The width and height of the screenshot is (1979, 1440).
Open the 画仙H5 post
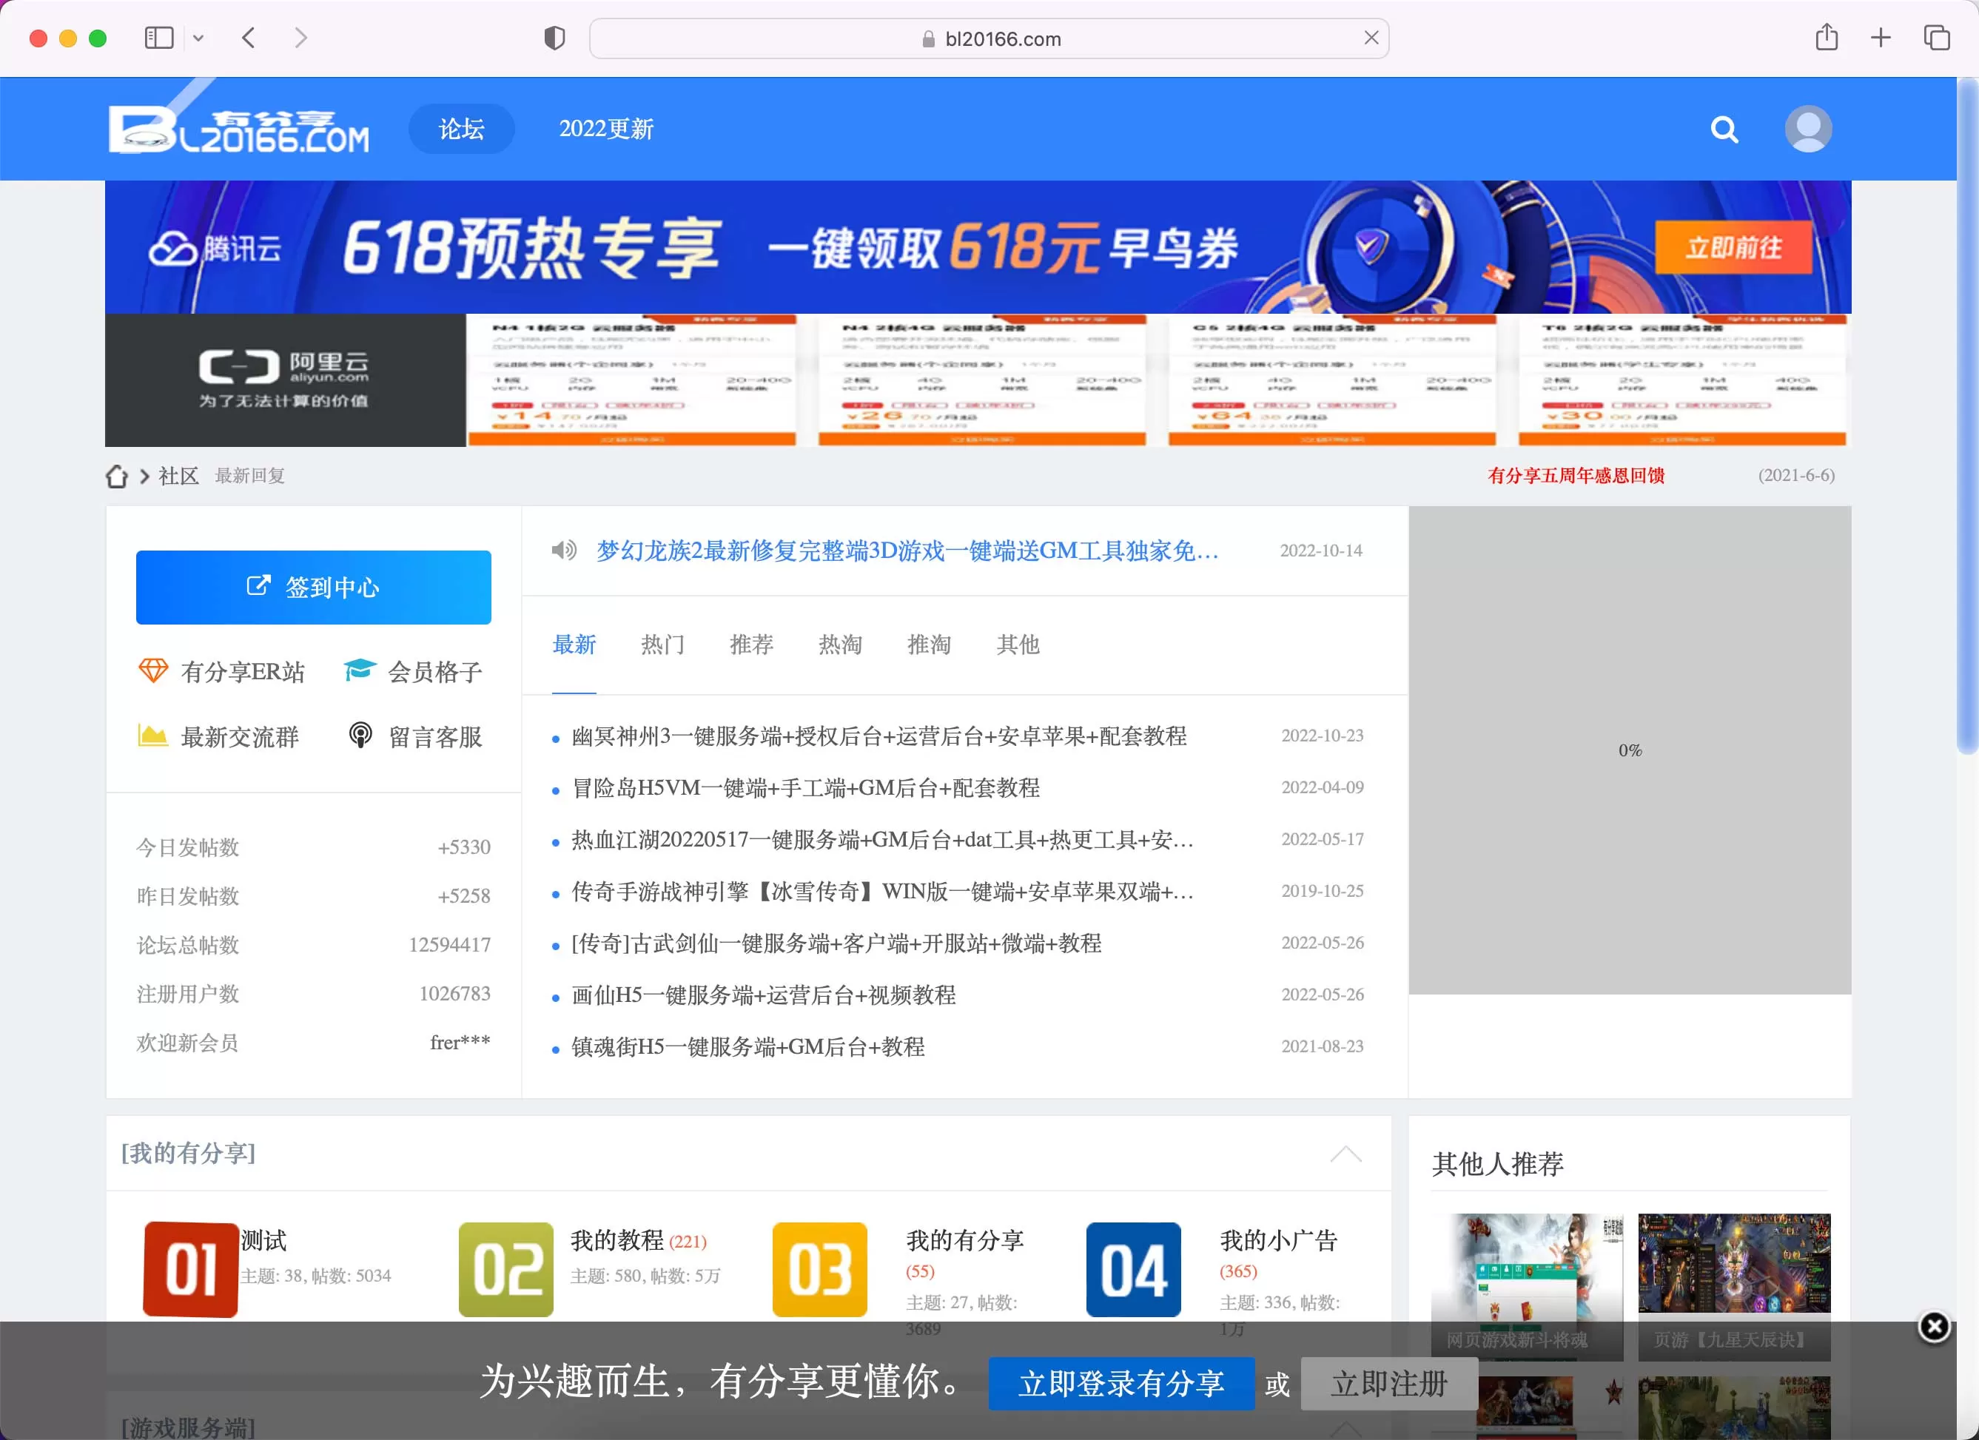764,995
